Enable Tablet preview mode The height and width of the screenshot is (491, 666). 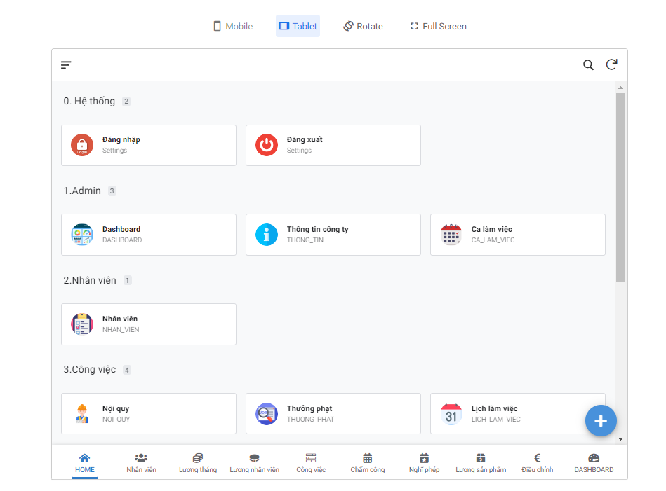pyautogui.click(x=298, y=26)
